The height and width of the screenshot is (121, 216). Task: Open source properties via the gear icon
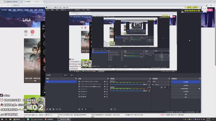click(x=86, y=109)
